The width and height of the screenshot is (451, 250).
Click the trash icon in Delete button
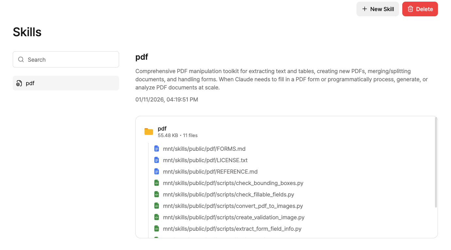[410, 9]
